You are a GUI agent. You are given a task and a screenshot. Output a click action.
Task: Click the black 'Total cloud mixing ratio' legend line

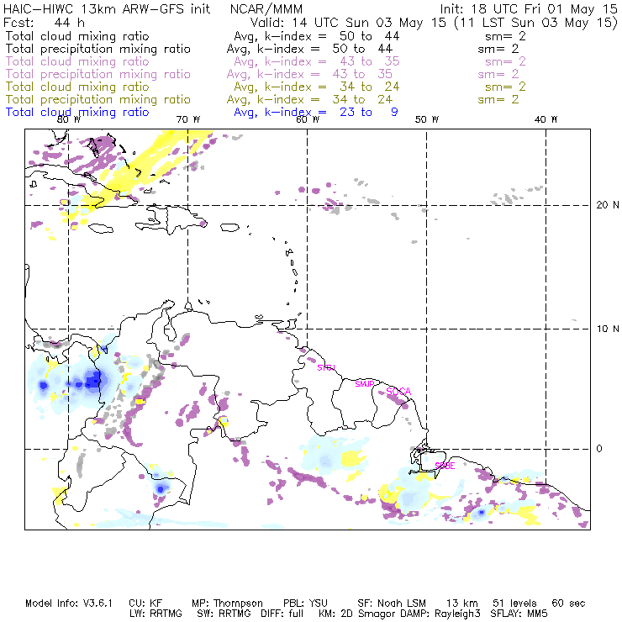click(x=77, y=36)
